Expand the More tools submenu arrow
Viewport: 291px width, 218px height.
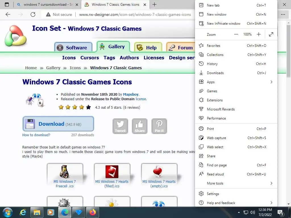[x=271, y=183]
